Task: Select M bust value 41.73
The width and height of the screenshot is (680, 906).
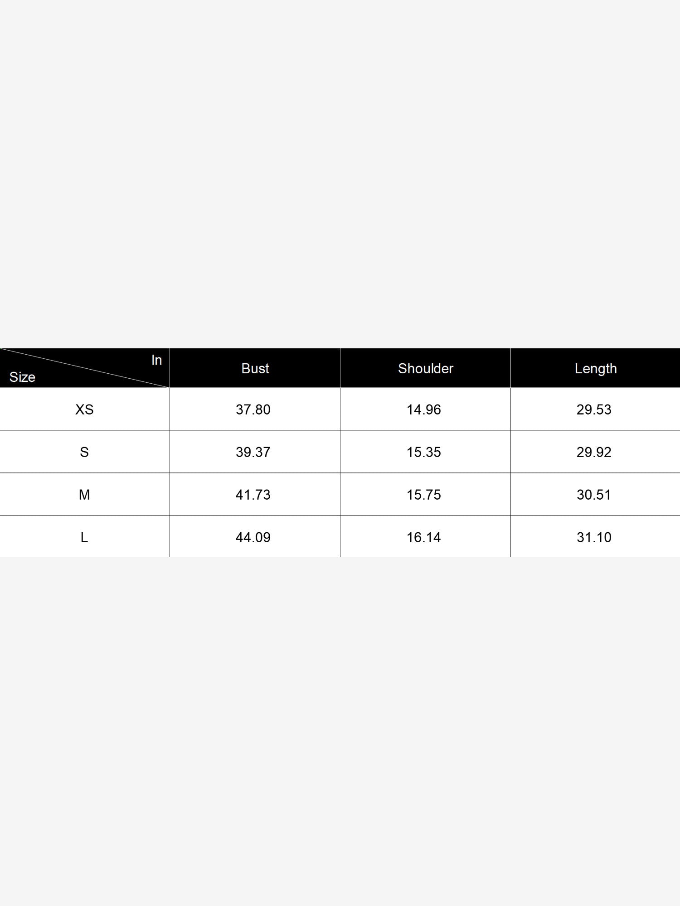Action: (x=253, y=495)
